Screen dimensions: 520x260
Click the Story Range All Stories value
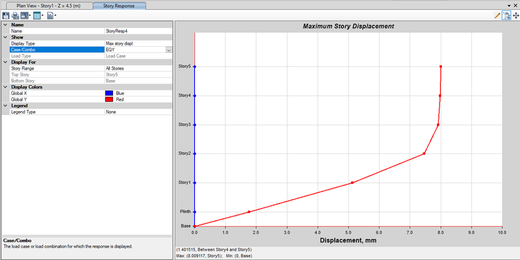(138, 68)
